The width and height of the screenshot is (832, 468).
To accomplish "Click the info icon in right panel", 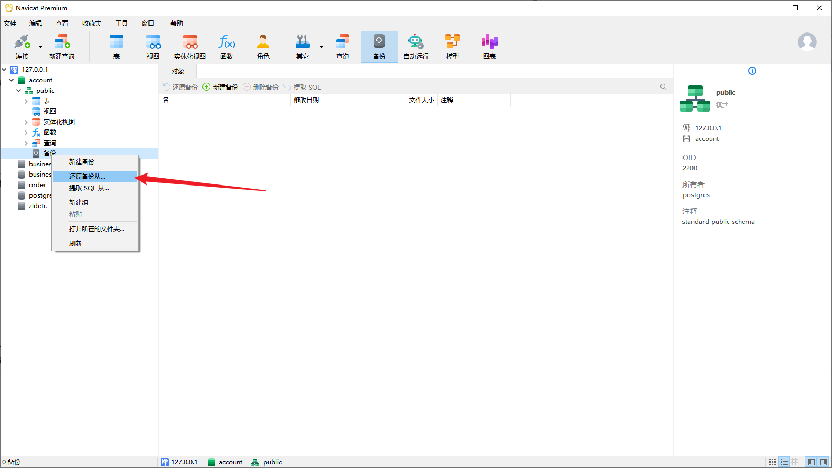I will click(x=752, y=71).
